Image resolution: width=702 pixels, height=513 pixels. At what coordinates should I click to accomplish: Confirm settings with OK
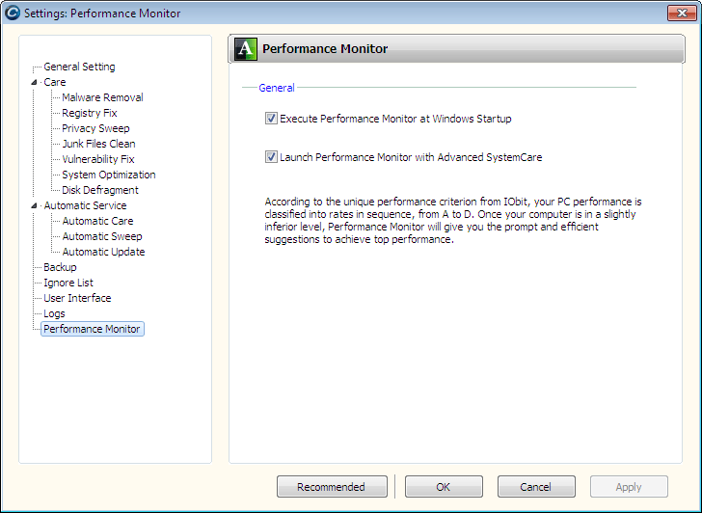pos(444,487)
